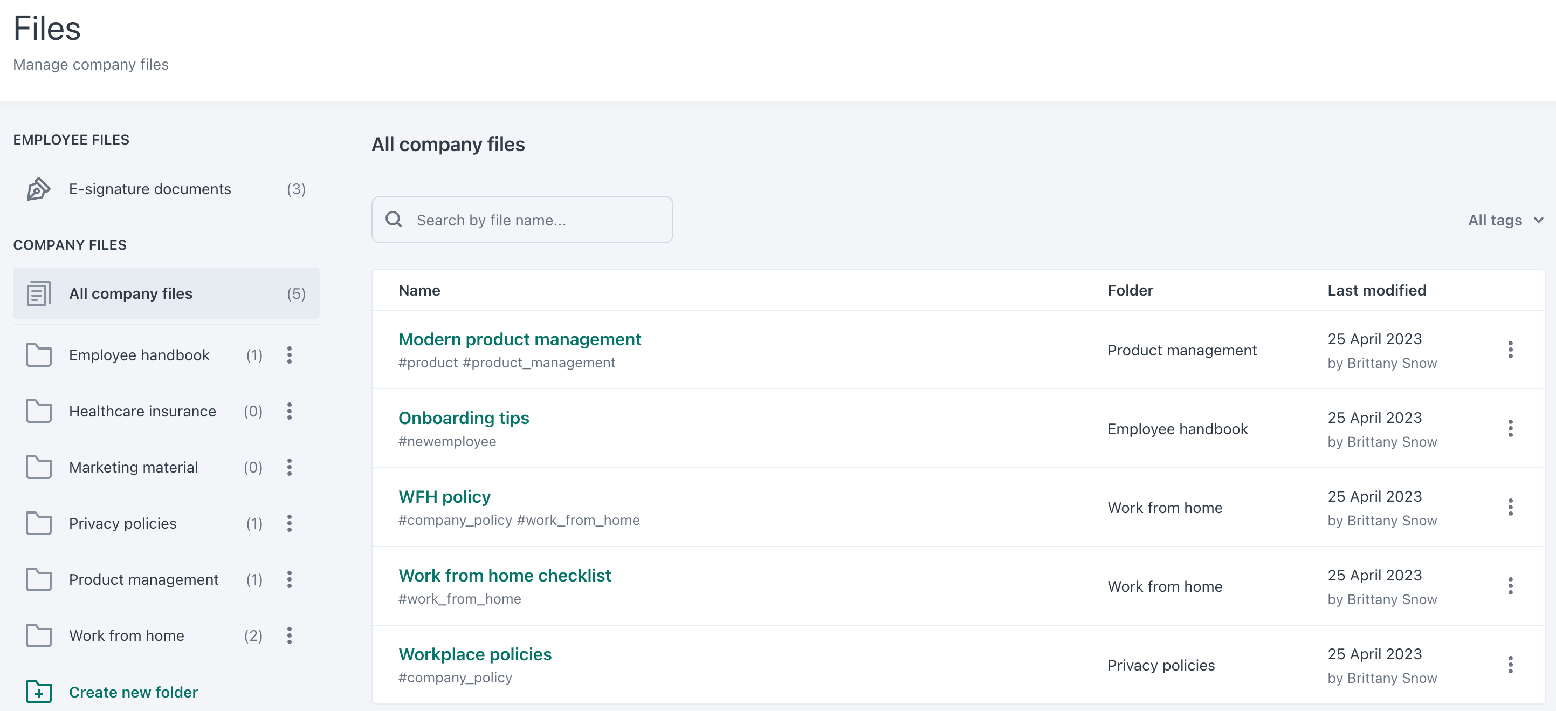Click the Create new folder icon
Viewport: 1556px width, 711px height.
38,692
